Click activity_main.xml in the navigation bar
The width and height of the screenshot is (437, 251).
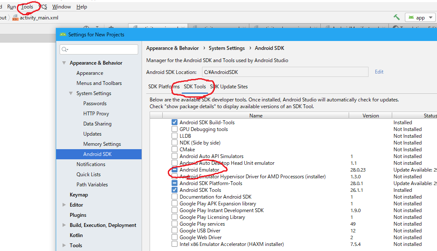pyautogui.click(x=39, y=18)
